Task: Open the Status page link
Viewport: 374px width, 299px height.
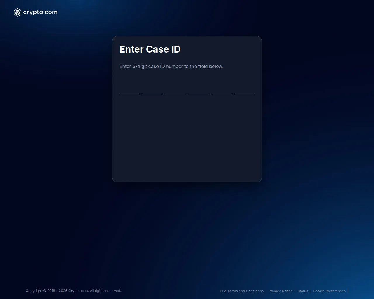Action: point(303,291)
